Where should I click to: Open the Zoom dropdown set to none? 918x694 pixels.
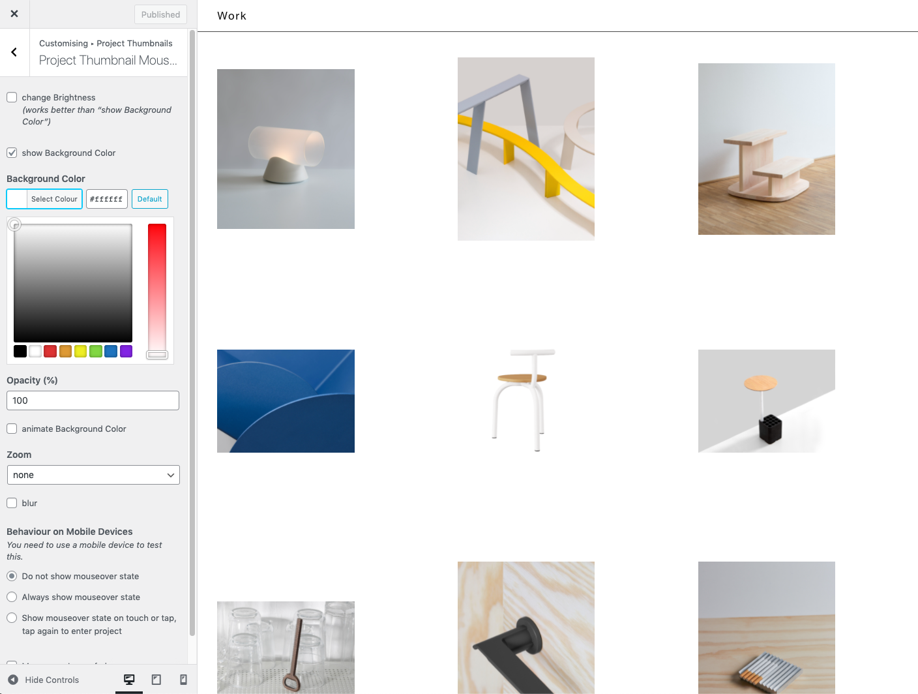[93, 475]
